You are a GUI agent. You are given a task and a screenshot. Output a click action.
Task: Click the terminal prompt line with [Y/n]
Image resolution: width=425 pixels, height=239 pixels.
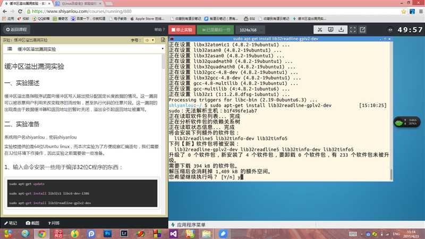206,177
